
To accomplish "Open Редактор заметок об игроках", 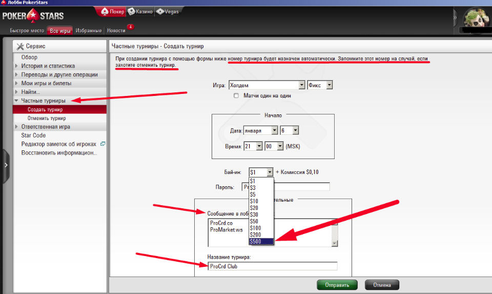I will [x=58, y=144].
